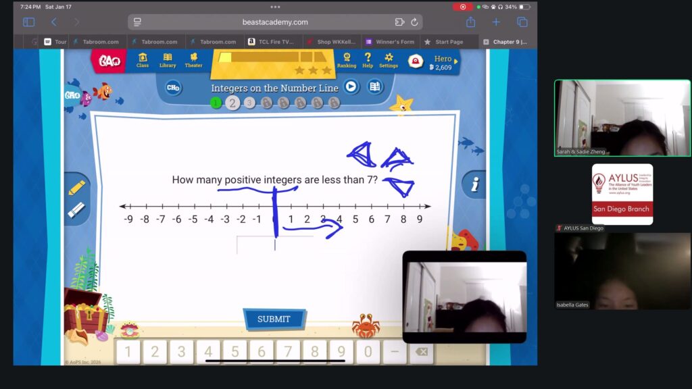
Task: Switch to the Winner's Form tab
Action: 389,42
